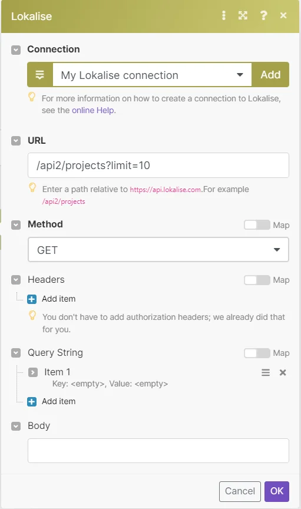Collapse the Method section arrow
301x509 pixels.
pyautogui.click(x=16, y=225)
